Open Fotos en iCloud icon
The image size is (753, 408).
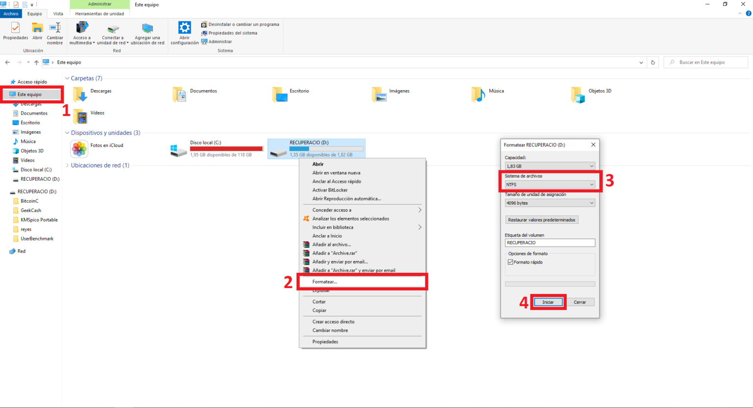click(79, 149)
